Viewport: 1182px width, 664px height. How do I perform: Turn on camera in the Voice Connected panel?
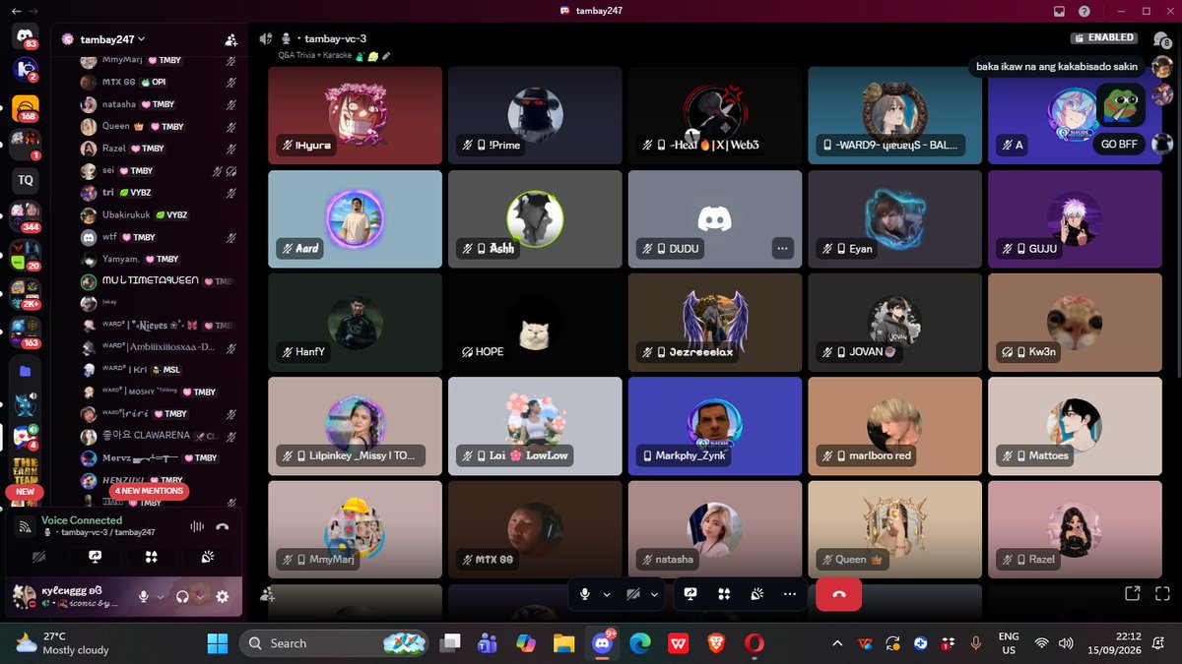pos(38,557)
